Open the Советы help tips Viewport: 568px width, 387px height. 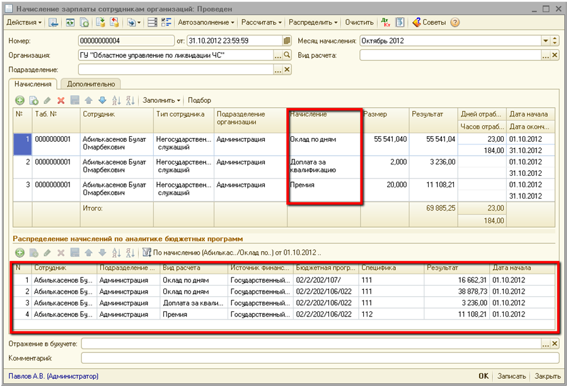429,22
